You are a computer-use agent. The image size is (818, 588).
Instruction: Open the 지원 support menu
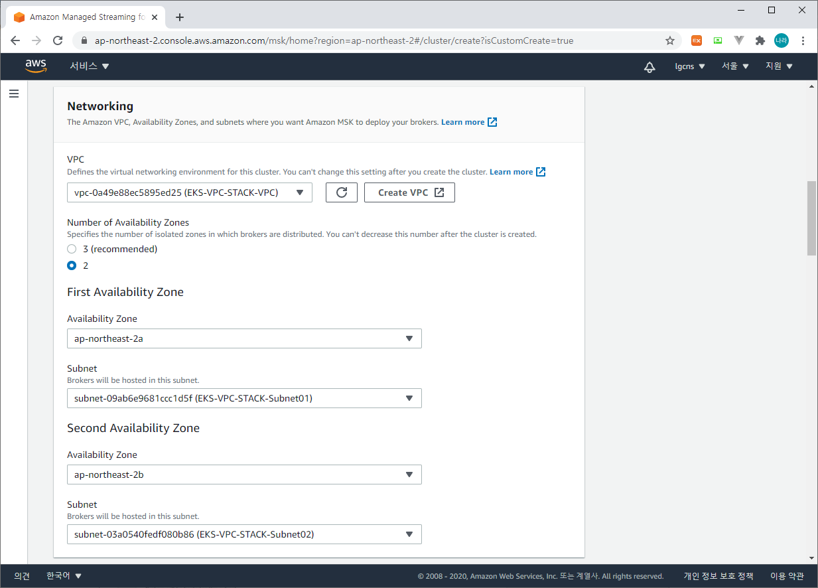[779, 66]
